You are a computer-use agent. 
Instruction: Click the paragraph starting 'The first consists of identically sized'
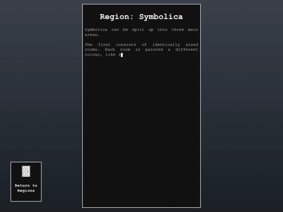click(x=141, y=50)
